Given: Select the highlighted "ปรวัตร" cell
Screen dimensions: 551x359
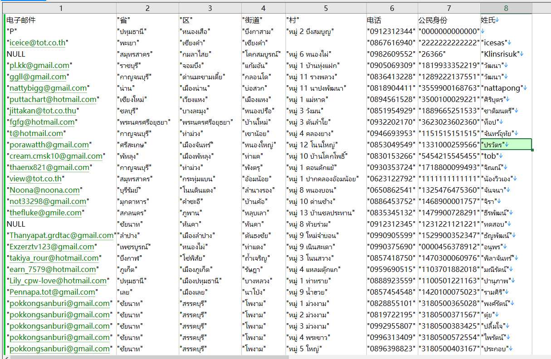Looking at the screenshot, I should point(506,145).
